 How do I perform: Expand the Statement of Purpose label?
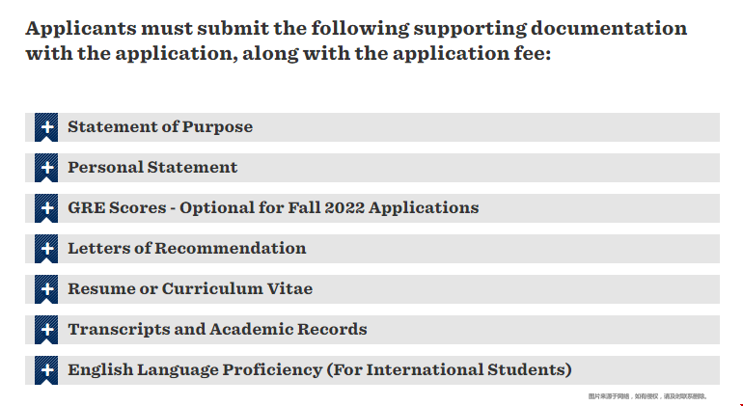tap(160, 127)
